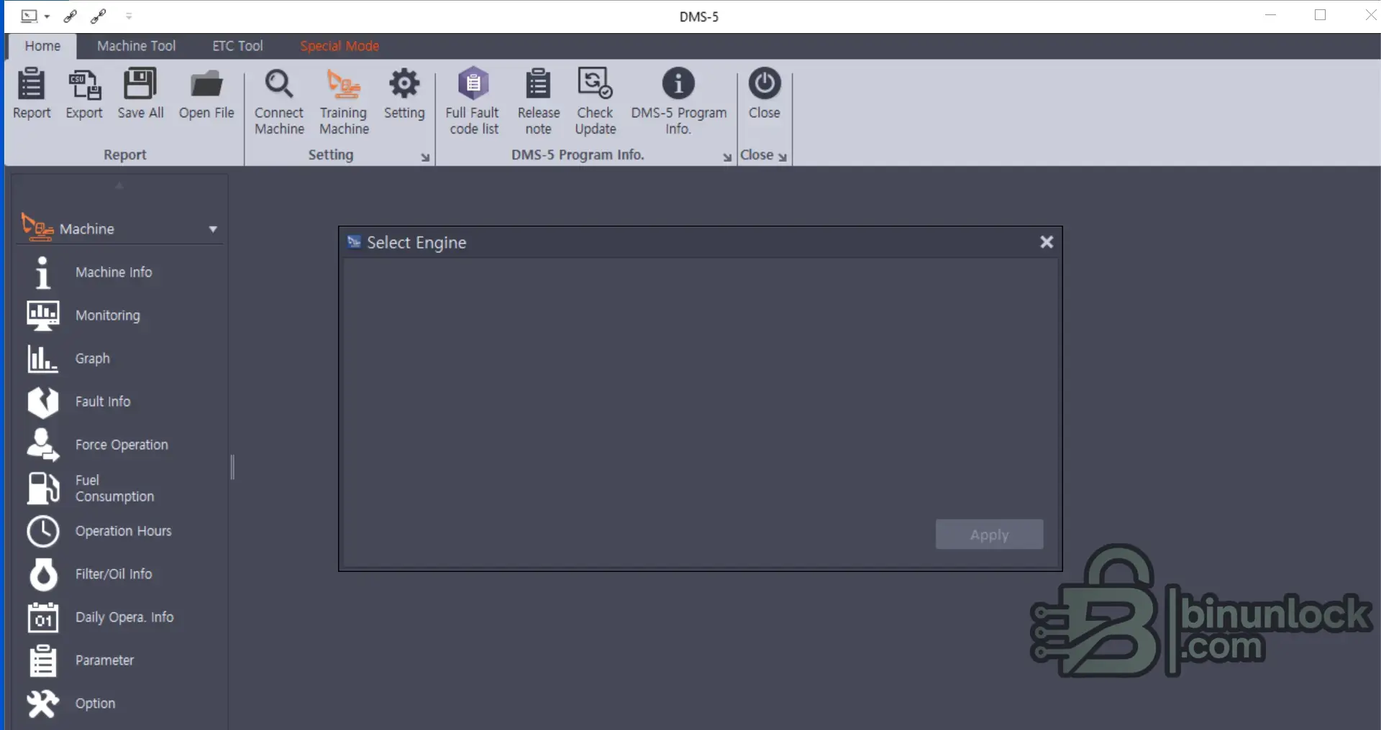The height and width of the screenshot is (730, 1381).
Task: Click the first link icon in title bar
Action: [70, 16]
